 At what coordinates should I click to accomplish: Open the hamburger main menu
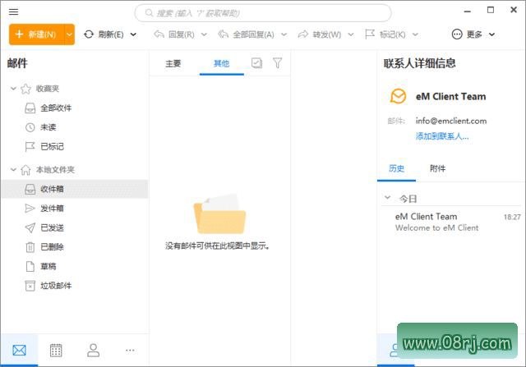pos(13,12)
